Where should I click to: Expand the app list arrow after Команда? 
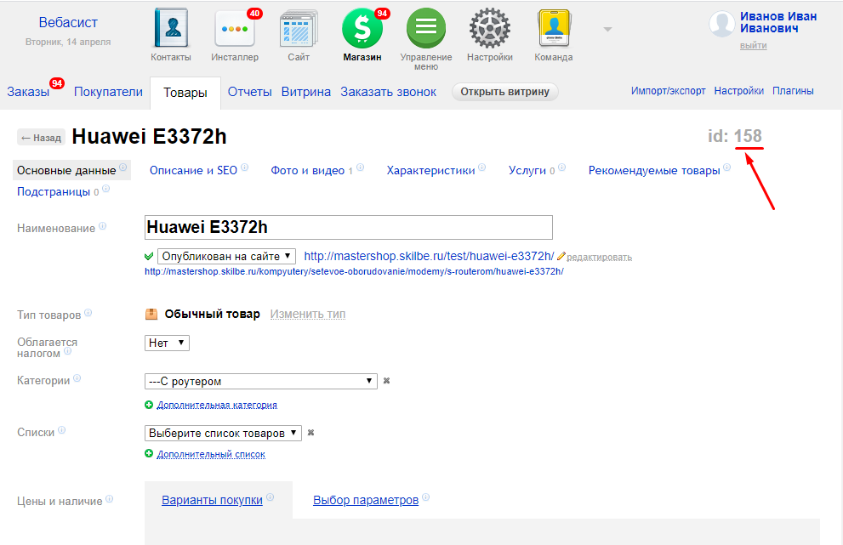(x=607, y=30)
